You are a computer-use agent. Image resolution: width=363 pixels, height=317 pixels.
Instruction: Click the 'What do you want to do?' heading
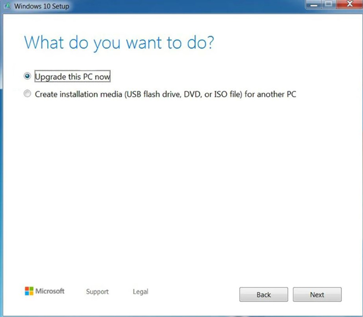click(119, 43)
